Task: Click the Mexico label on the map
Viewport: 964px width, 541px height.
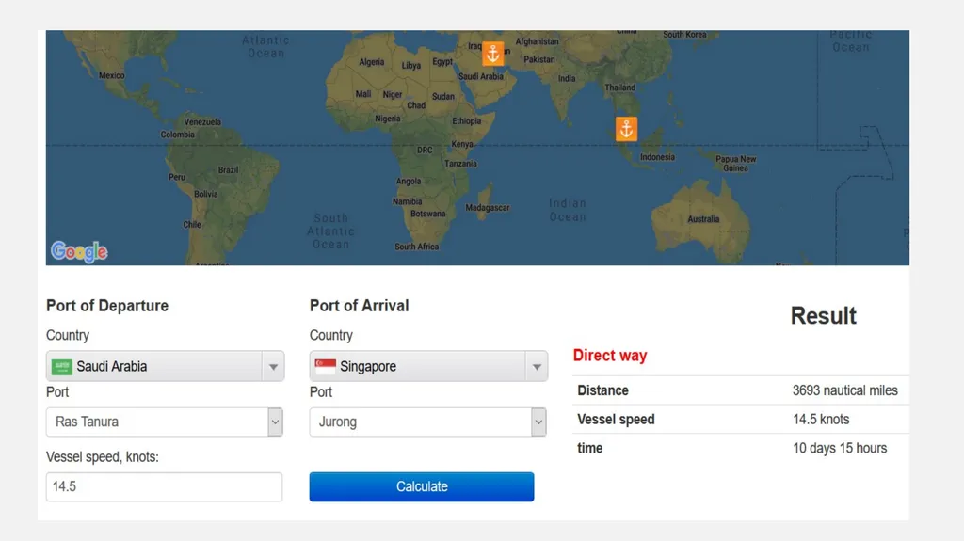Action: point(111,75)
